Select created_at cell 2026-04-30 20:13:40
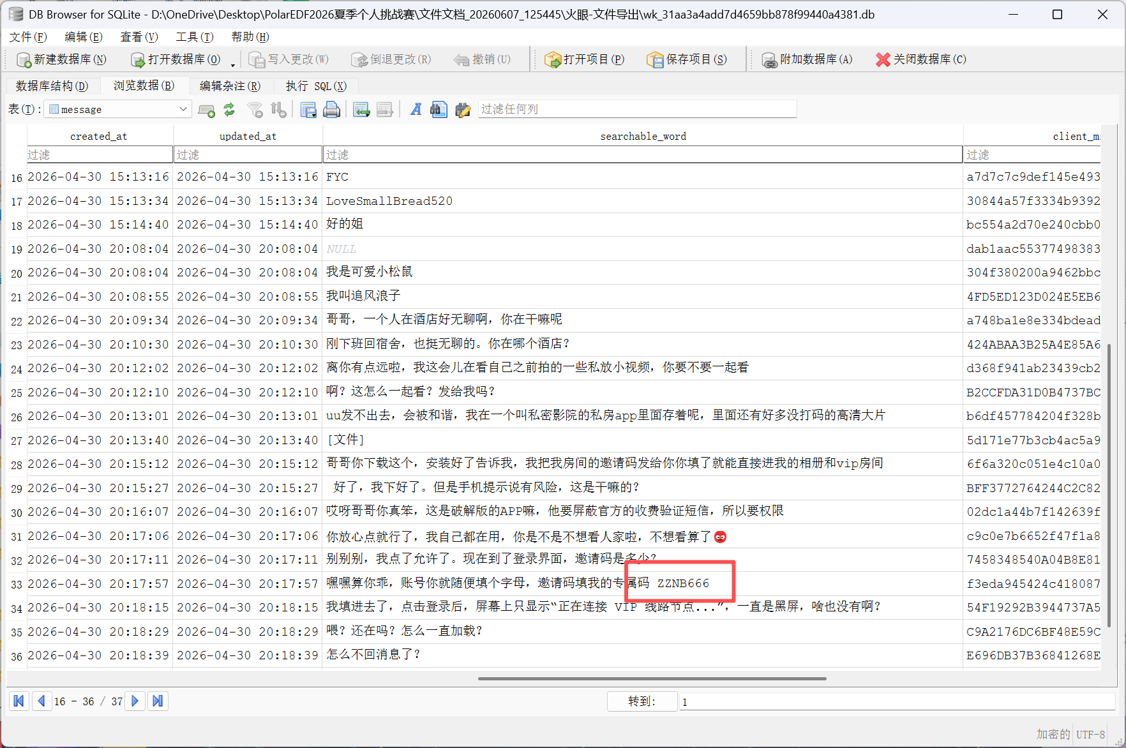Screen dimensions: 1126x748 point(100,440)
